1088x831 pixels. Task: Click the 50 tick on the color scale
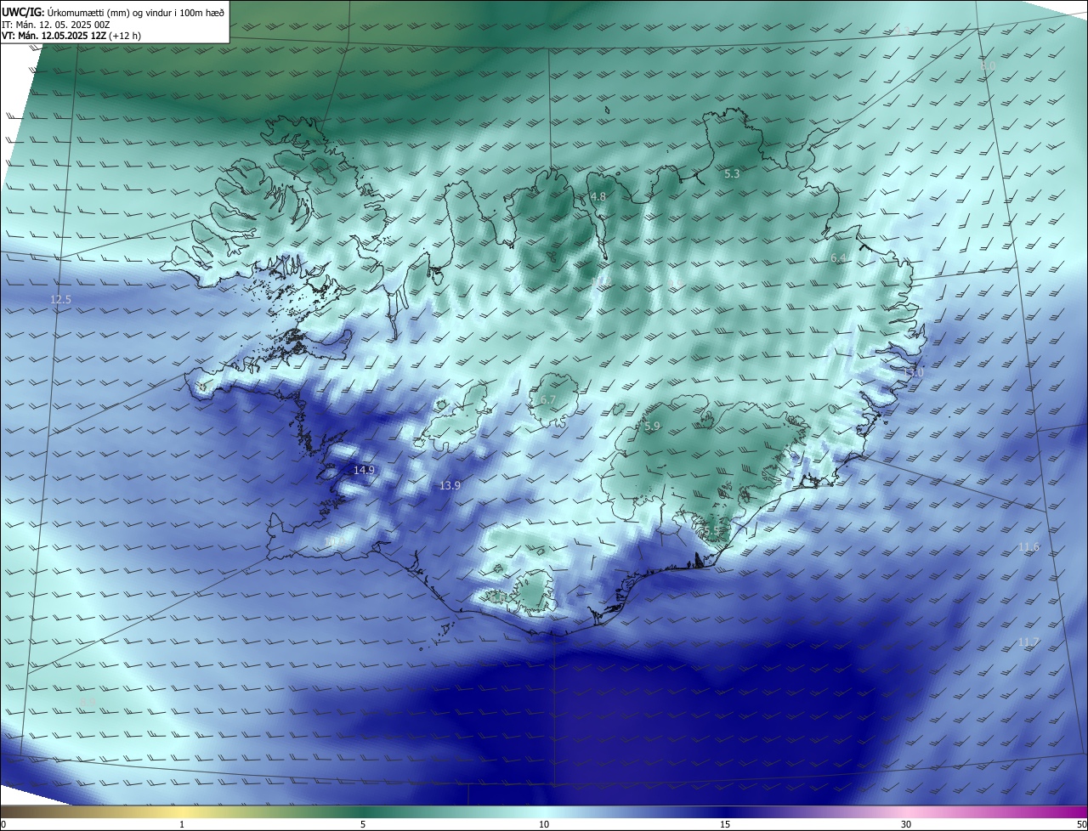pos(1081,824)
